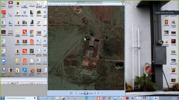Open the Файл menu in Photo Viewer

click(x=51, y=4)
